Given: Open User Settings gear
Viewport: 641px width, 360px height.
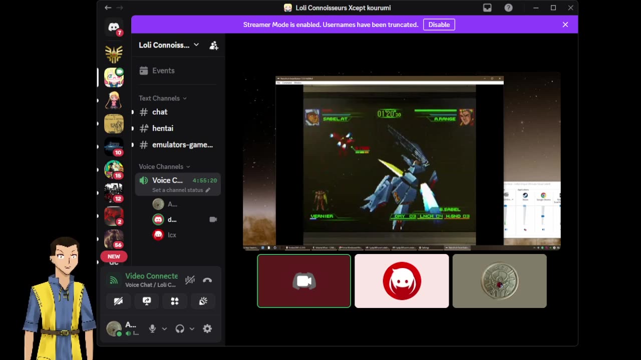Looking at the screenshot, I should click(x=207, y=328).
